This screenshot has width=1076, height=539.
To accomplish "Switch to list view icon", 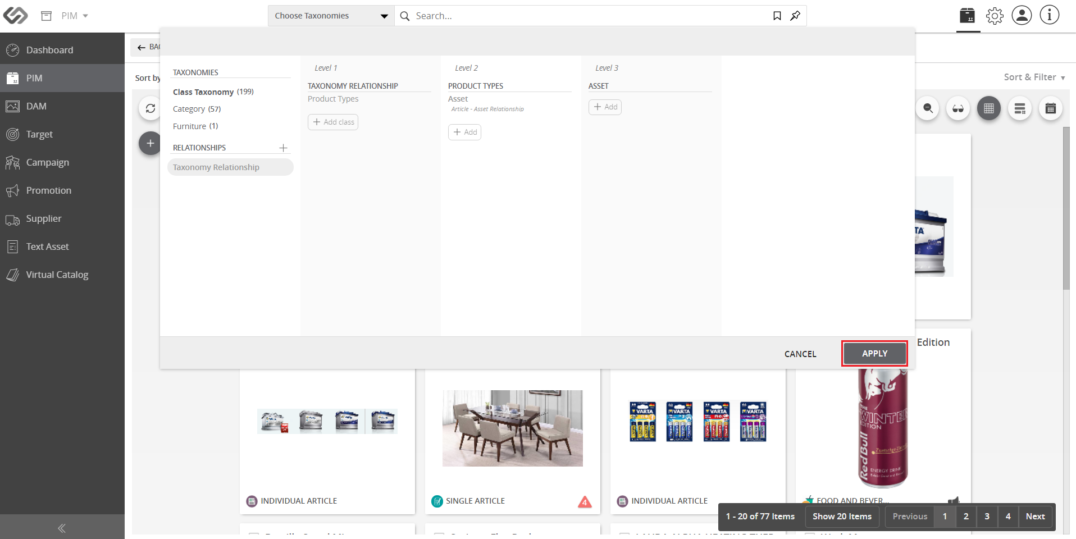I will coord(1020,108).
